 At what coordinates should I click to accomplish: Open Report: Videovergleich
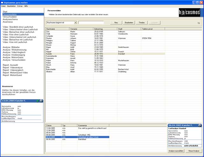(x=13, y=70)
